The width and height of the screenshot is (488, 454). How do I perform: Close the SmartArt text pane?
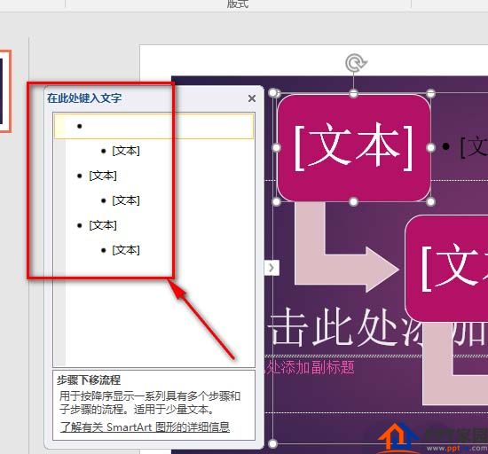[x=252, y=98]
